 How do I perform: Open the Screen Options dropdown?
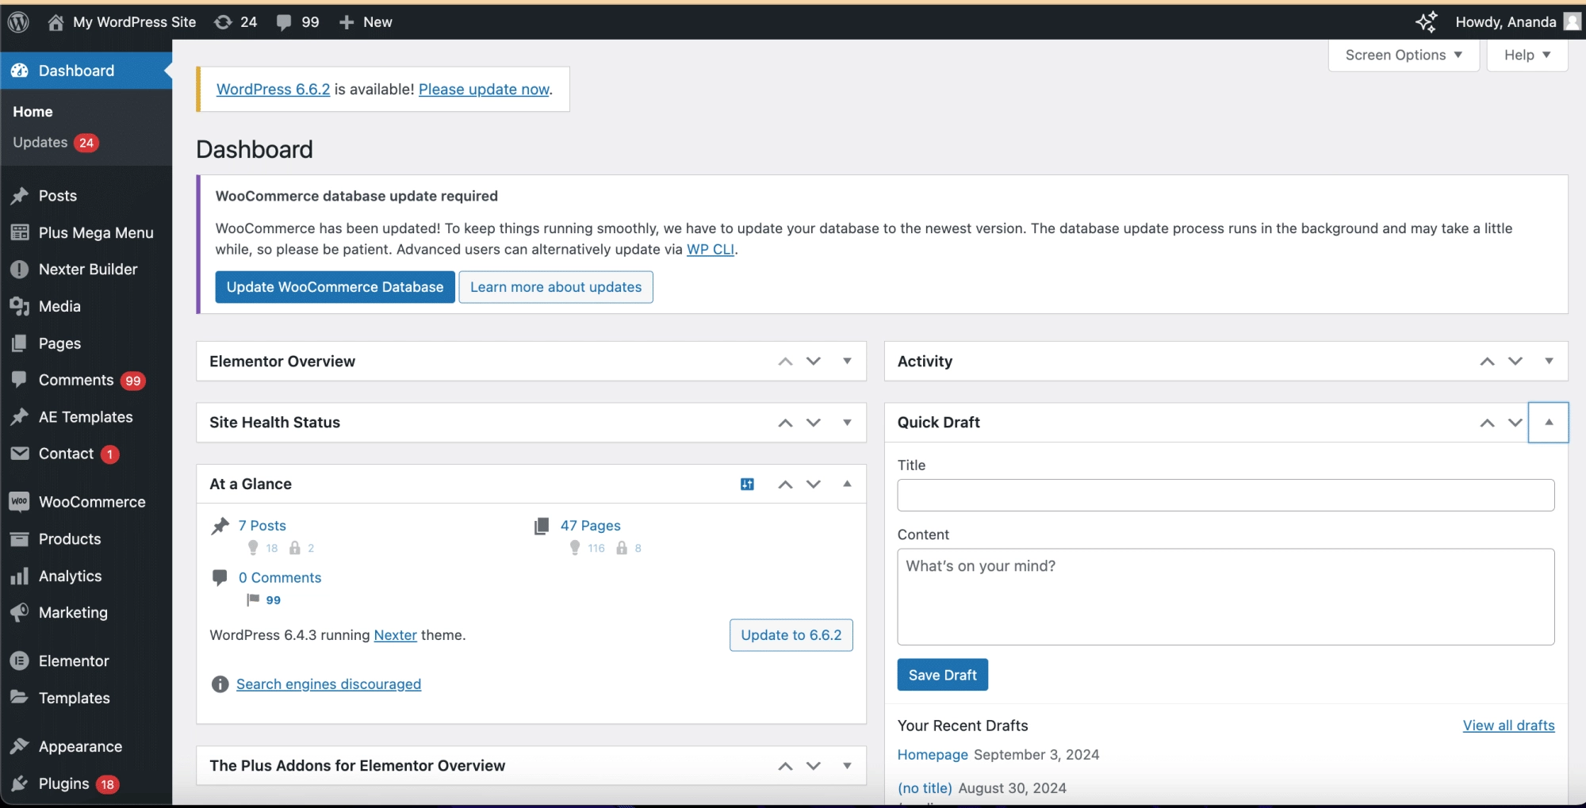(1402, 55)
